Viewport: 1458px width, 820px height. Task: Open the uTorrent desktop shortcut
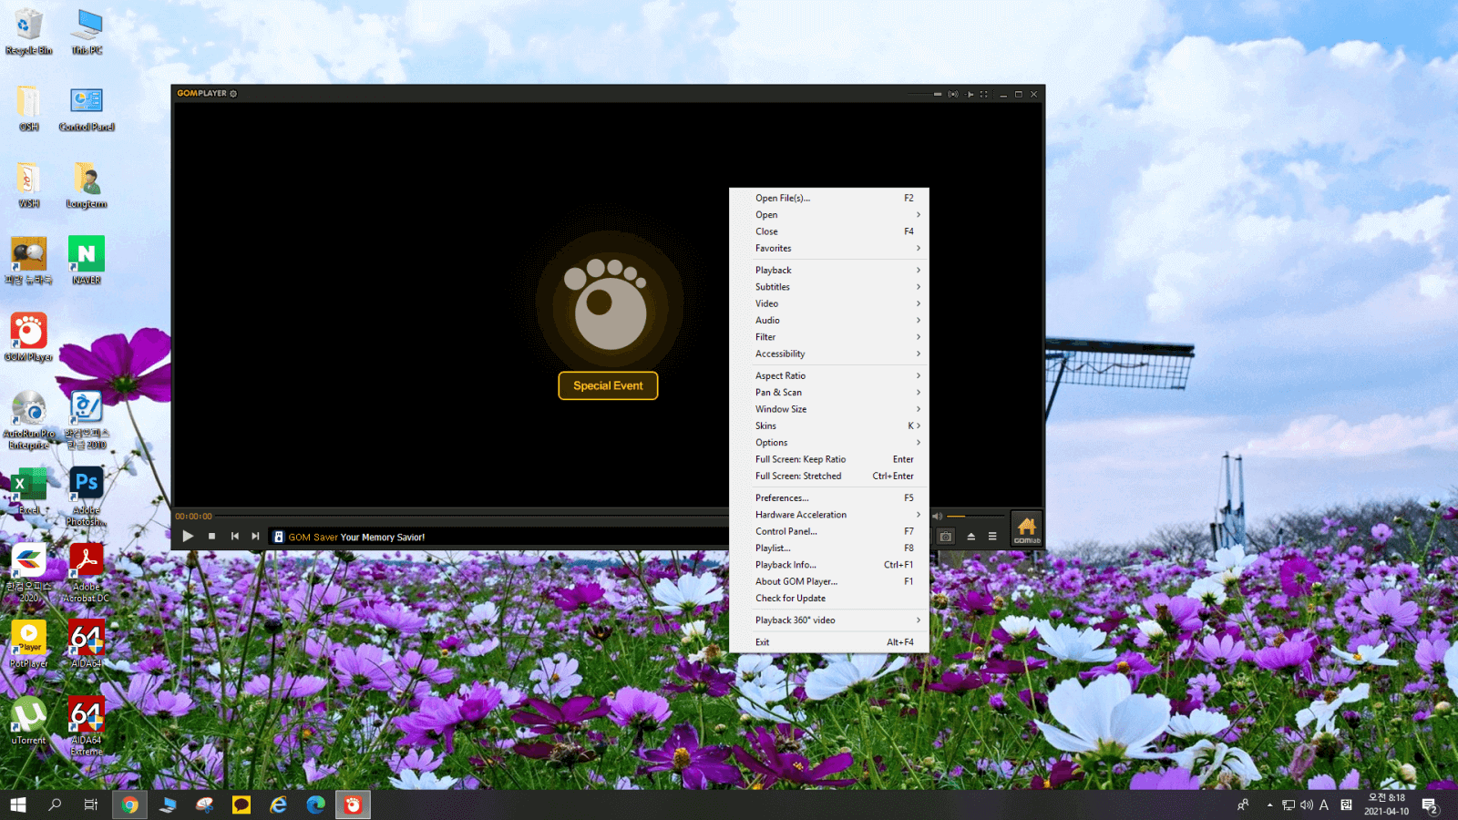pyautogui.click(x=29, y=720)
